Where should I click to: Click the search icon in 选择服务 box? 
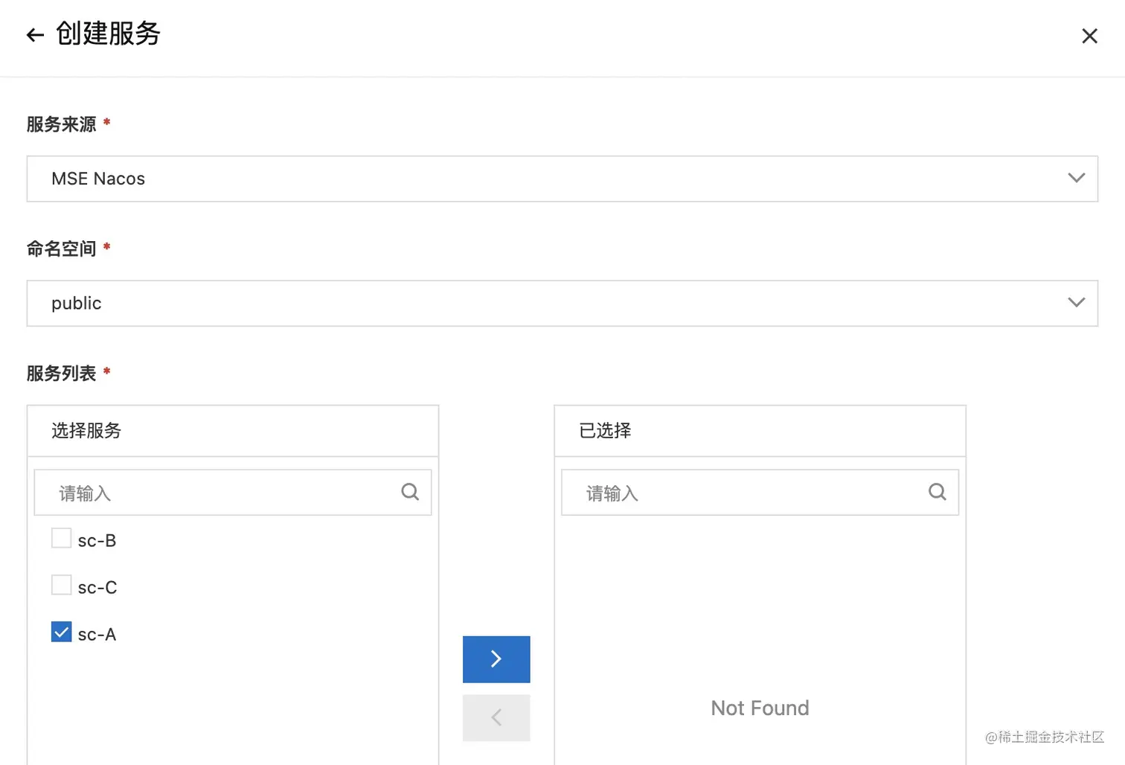coord(410,492)
